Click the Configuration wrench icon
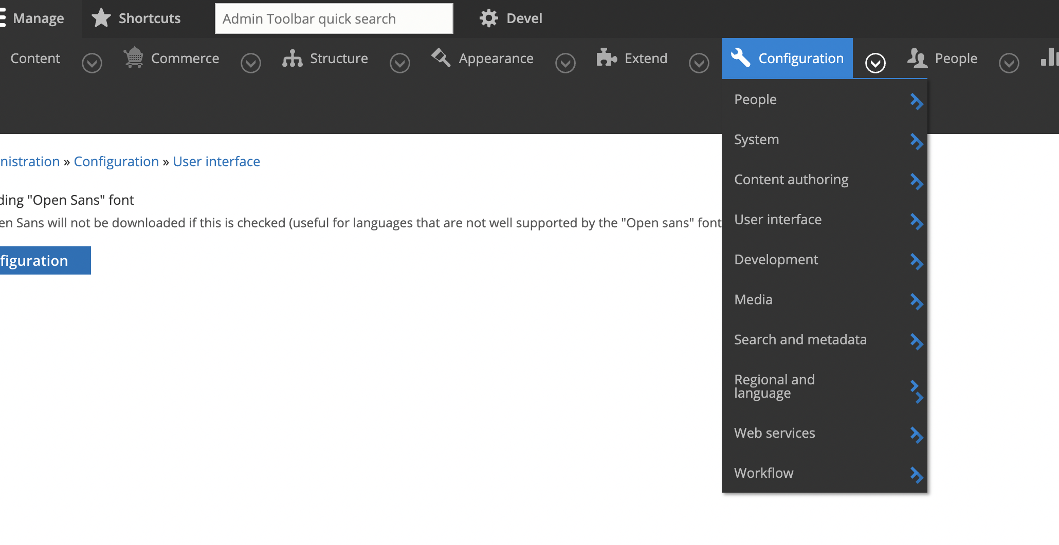Image resolution: width=1059 pixels, height=545 pixels. coord(740,58)
